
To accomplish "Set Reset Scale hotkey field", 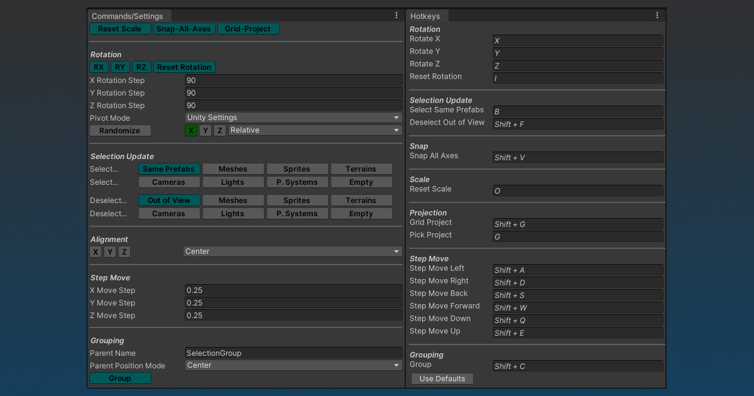I will point(578,190).
